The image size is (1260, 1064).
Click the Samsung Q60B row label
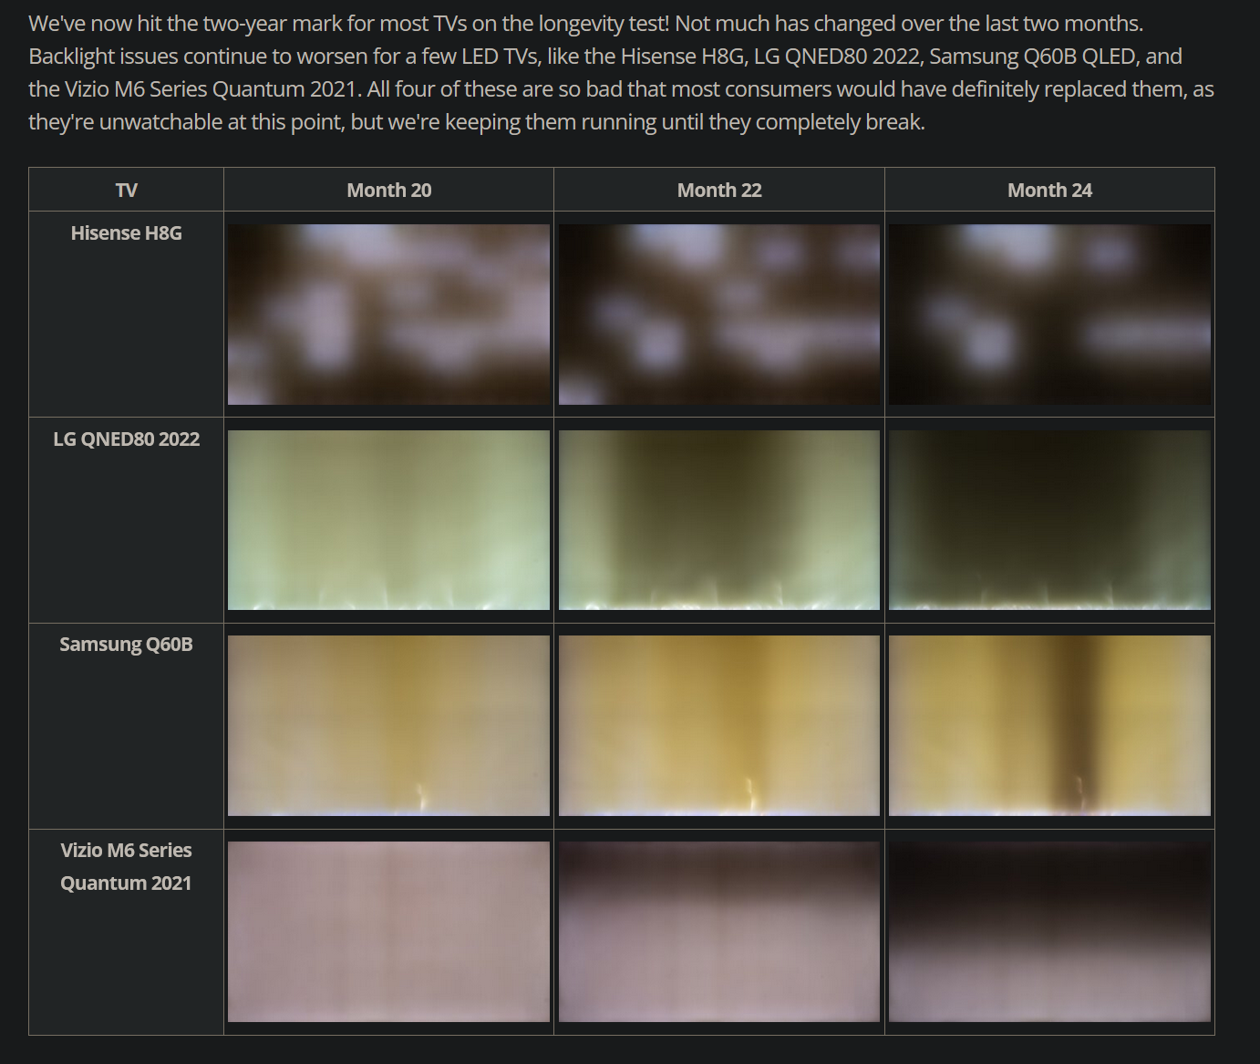126,645
